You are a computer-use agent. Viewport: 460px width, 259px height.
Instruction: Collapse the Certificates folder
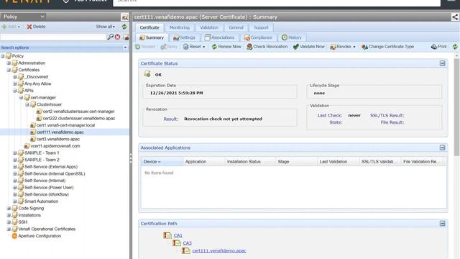pos(9,71)
